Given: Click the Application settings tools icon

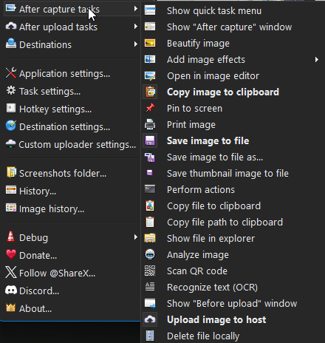Looking at the screenshot, I should pyautogui.click(x=11, y=72).
